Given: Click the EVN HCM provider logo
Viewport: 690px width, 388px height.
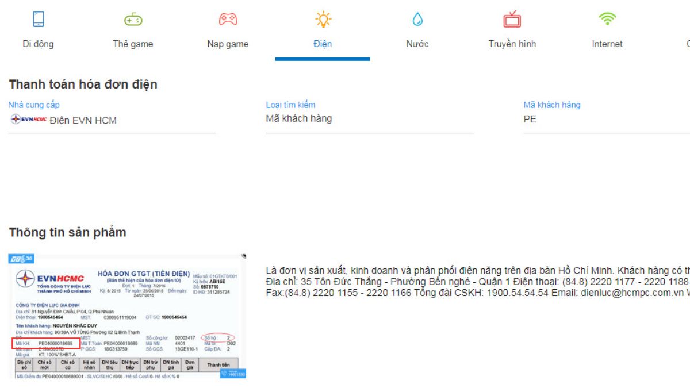Looking at the screenshot, I should pos(29,120).
